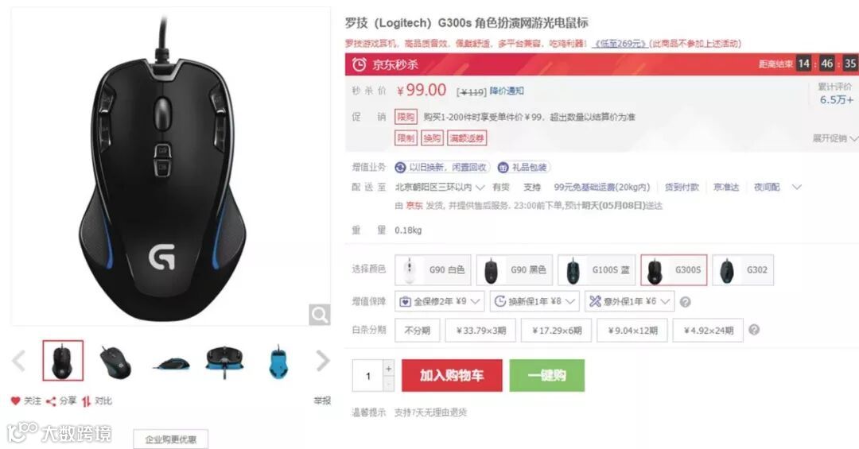Click help question icon beside 增值保障 options
The image size is (859, 449).
pos(686,302)
